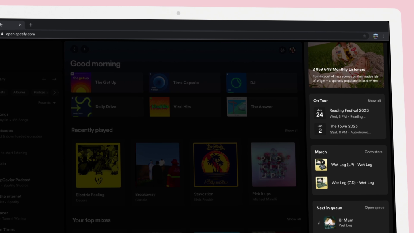Screen dimensions: 414x233
Task: Open a new browser tab
Action: coord(31,25)
